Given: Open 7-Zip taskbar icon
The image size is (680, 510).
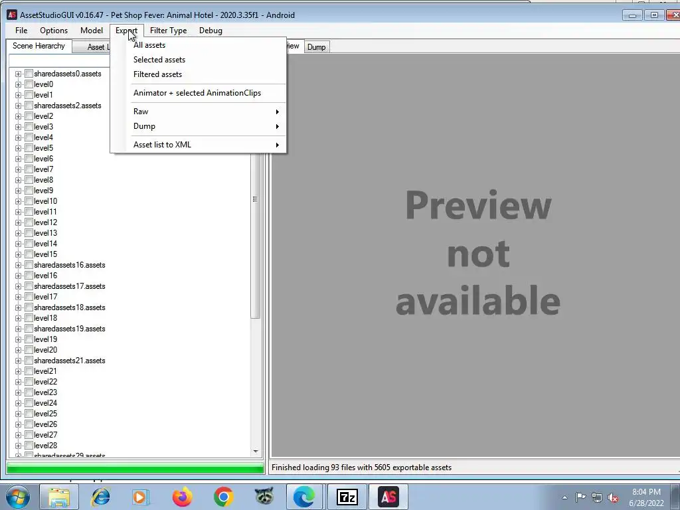Looking at the screenshot, I should (347, 497).
